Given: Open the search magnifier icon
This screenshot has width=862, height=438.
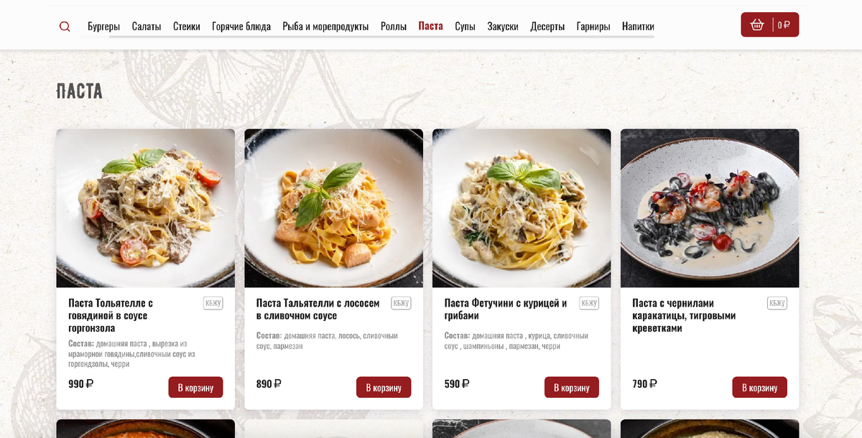Looking at the screenshot, I should (x=65, y=27).
